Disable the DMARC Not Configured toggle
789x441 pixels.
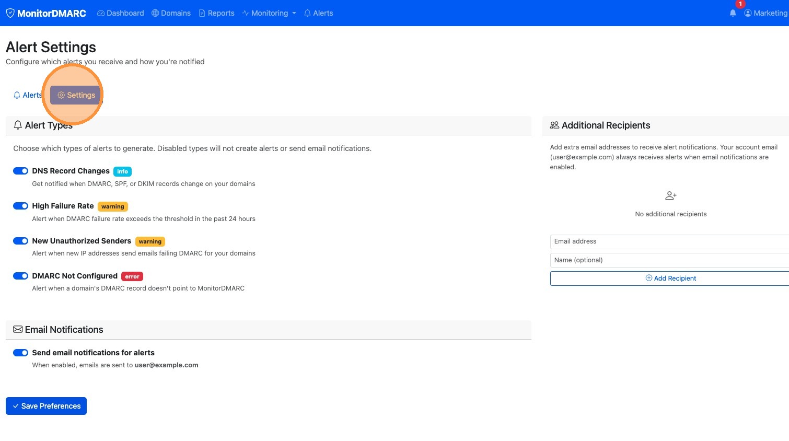coord(21,276)
